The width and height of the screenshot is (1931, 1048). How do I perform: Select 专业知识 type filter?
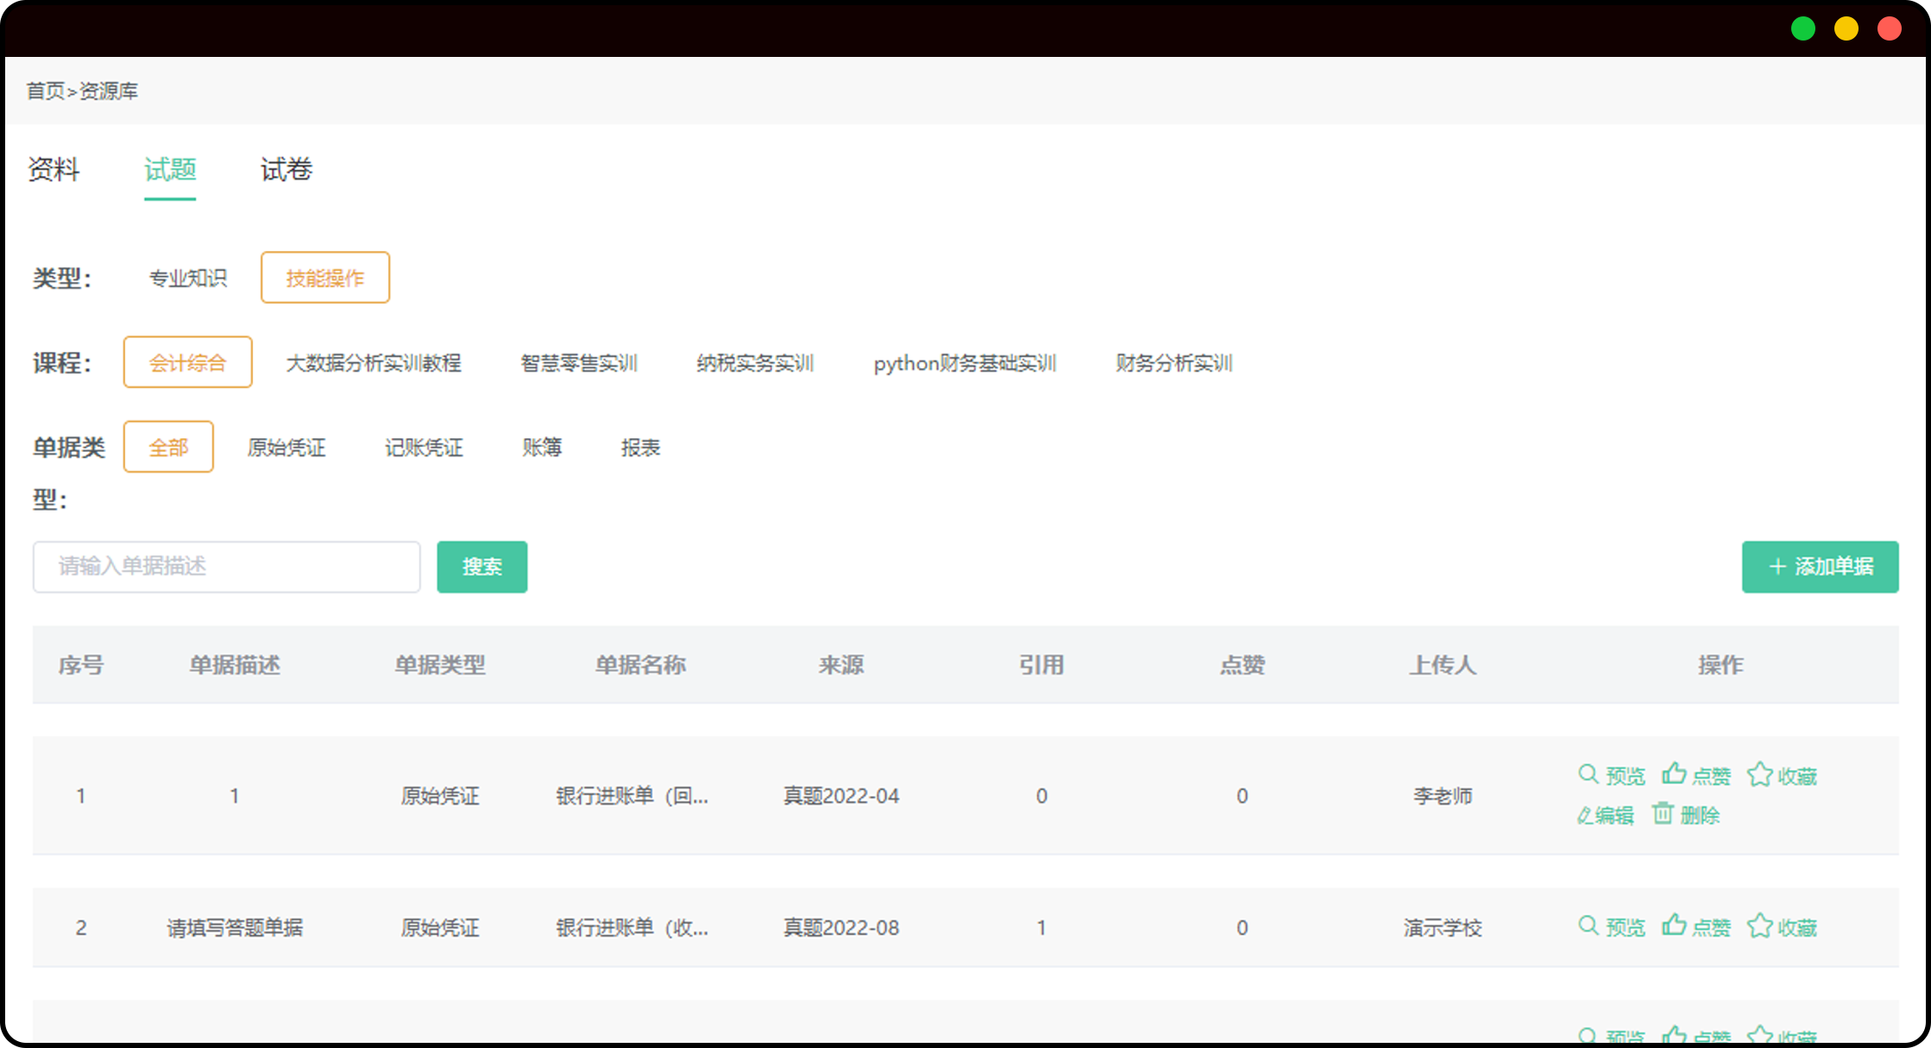tap(188, 278)
